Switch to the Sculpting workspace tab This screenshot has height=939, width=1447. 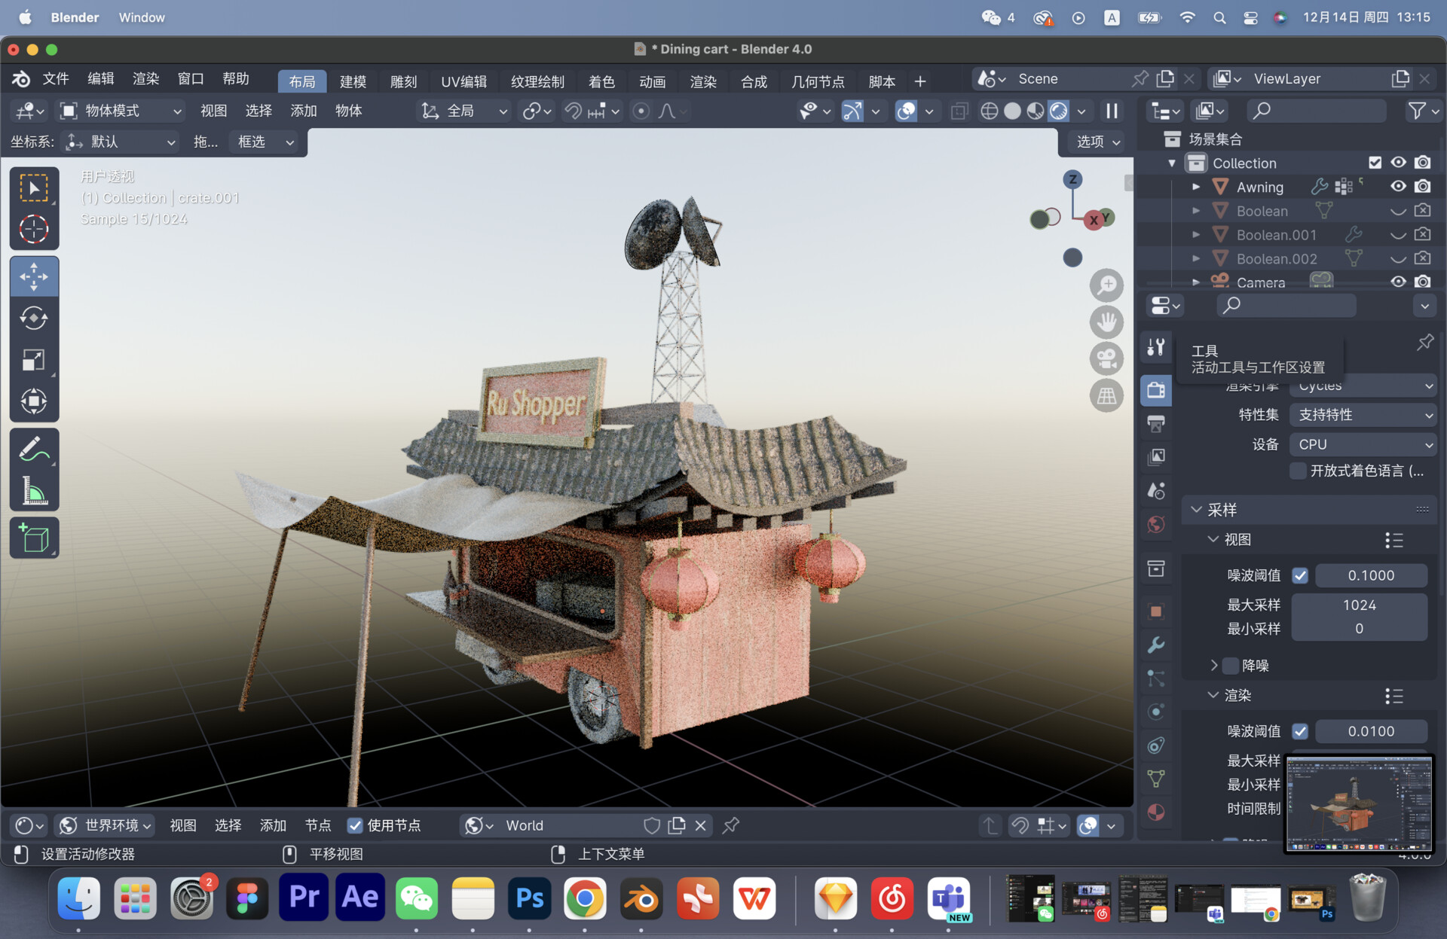click(403, 81)
